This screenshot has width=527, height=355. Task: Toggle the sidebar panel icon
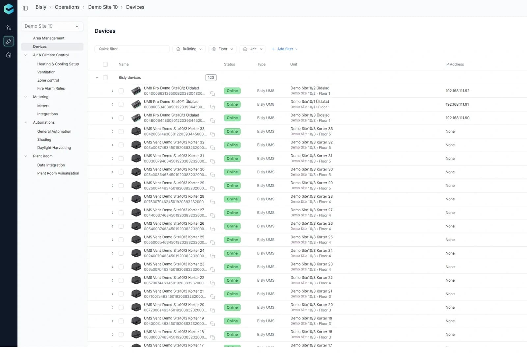pos(25,8)
